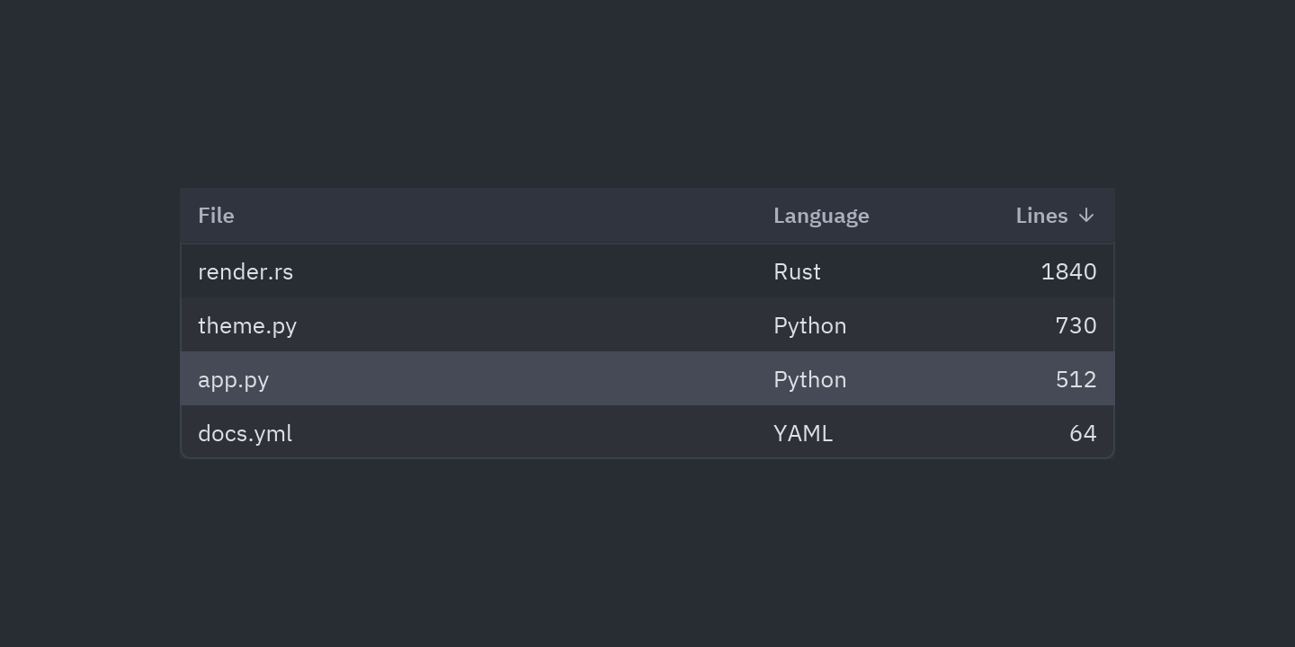Select the render.rs file name
Image resolution: width=1295 pixels, height=647 pixels.
tap(246, 271)
